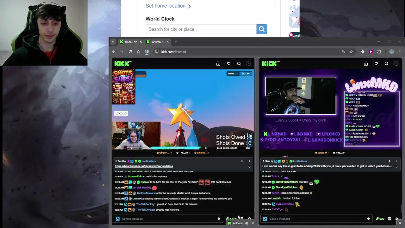Expand the left pinned message
The image size is (405, 228).
pos(249,167)
